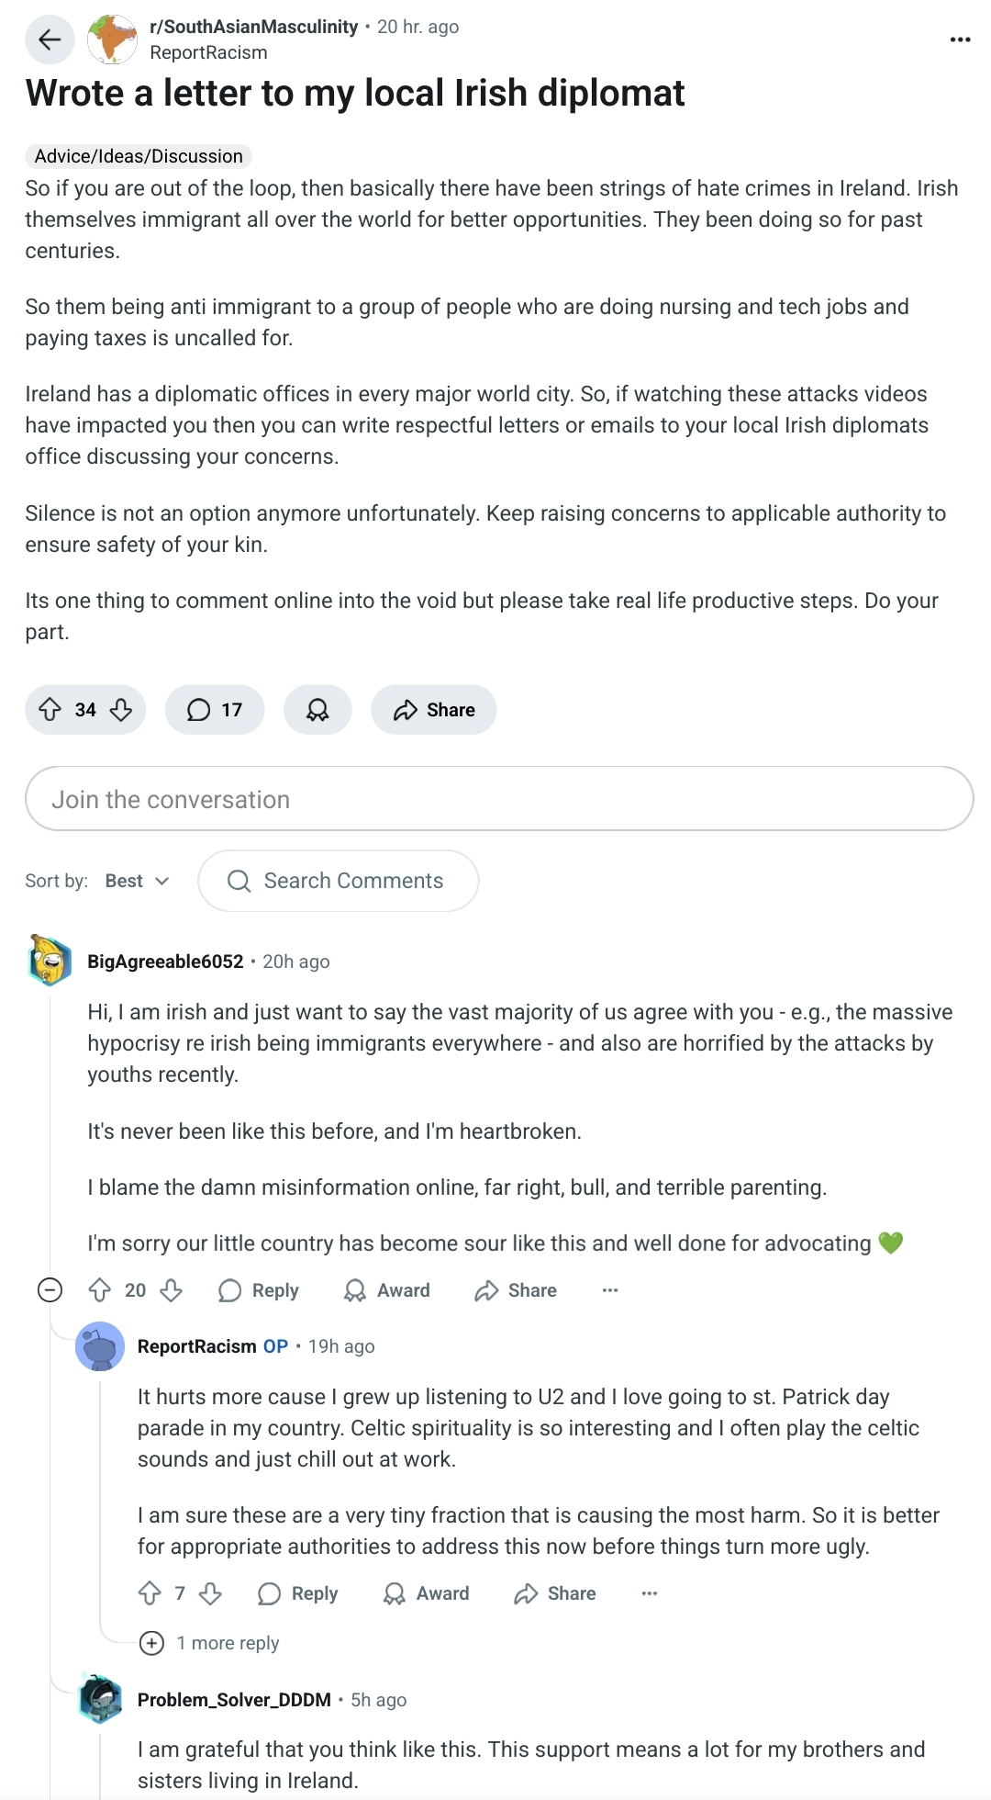The image size is (991, 1800).
Task: Select the Advice/Ideas/Discussion flair tag
Action: click(139, 156)
